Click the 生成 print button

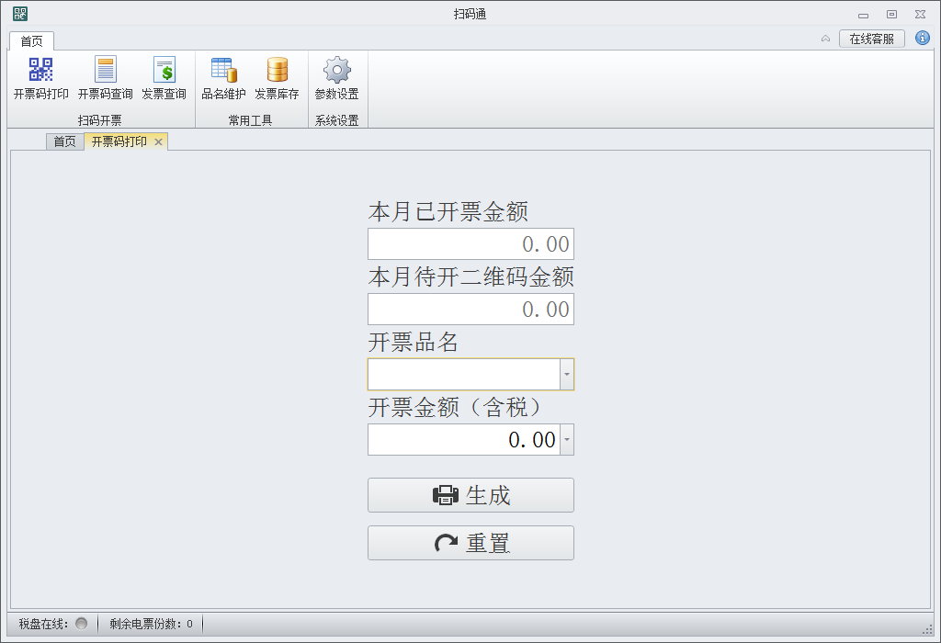point(470,495)
